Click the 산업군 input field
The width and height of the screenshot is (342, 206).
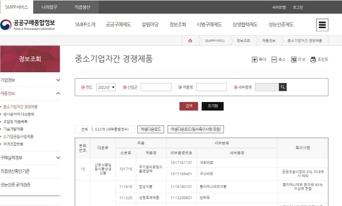[156, 87]
